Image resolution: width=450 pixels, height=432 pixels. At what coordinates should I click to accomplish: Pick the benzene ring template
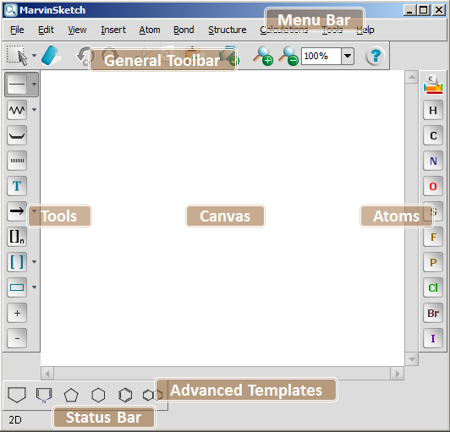pyautogui.click(x=125, y=395)
